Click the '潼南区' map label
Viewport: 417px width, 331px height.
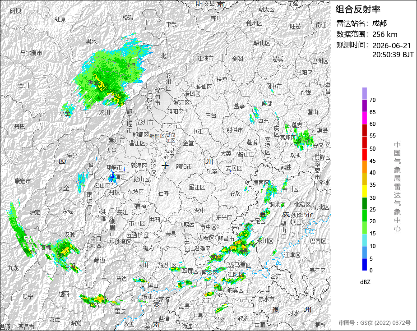coord(261,183)
